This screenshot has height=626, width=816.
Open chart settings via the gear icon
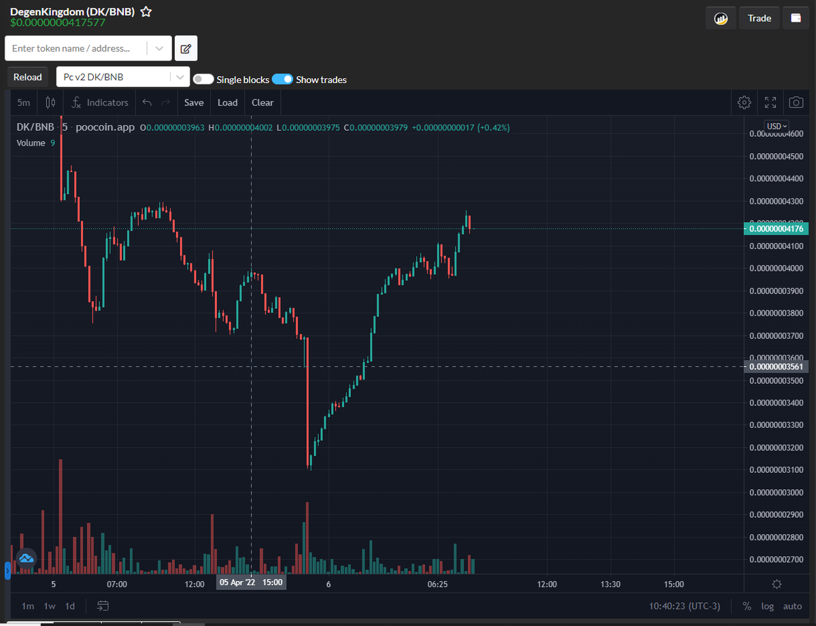point(744,102)
